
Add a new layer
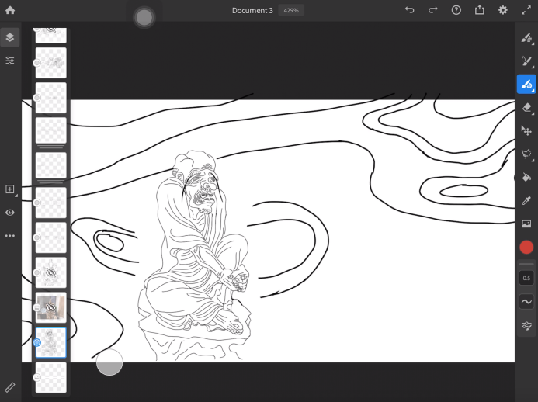pyautogui.click(x=10, y=189)
